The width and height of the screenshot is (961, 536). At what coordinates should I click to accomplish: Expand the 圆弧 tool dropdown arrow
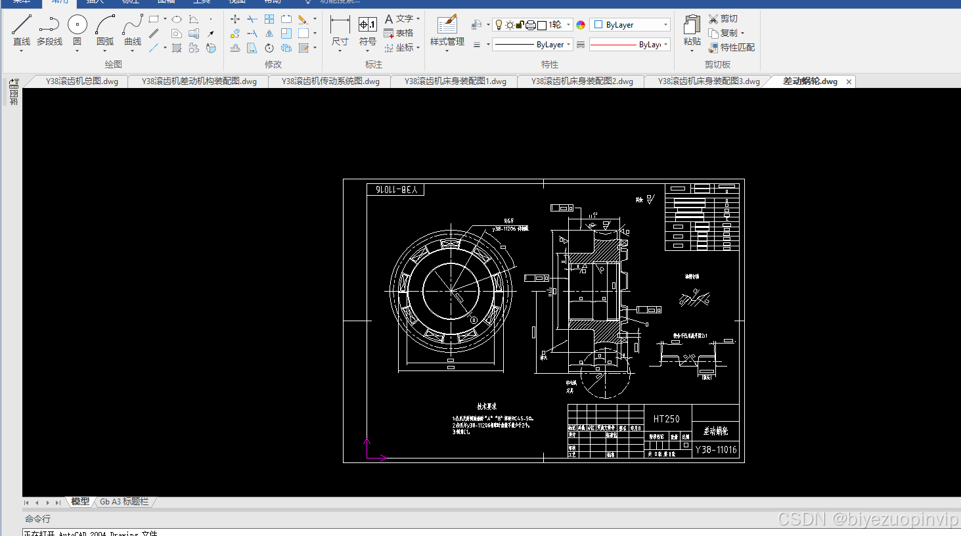pyautogui.click(x=105, y=51)
